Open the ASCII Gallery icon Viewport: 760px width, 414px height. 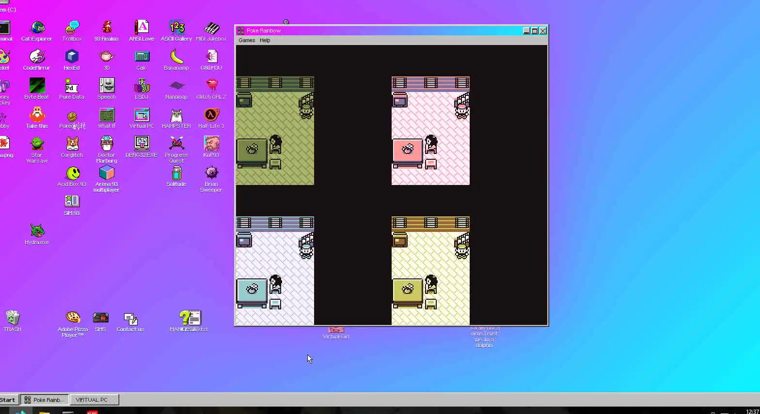[176, 31]
